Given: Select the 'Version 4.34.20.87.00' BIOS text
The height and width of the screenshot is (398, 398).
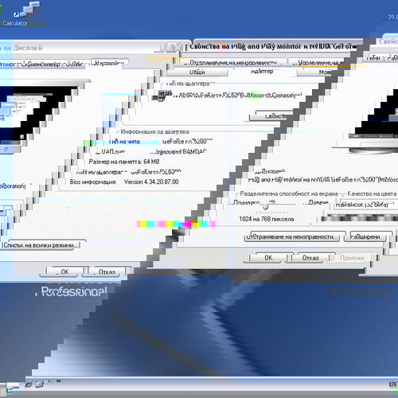Looking at the screenshot, I should 151,181.
